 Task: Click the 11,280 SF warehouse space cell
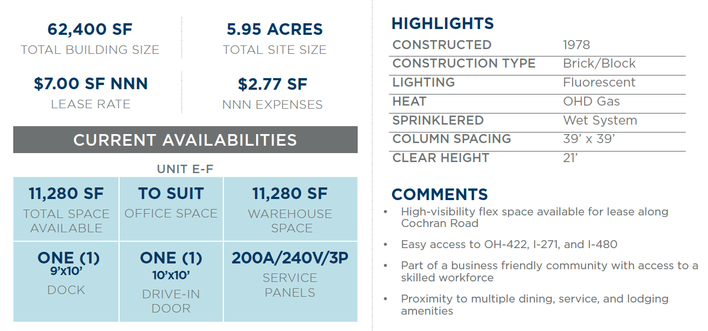291,209
